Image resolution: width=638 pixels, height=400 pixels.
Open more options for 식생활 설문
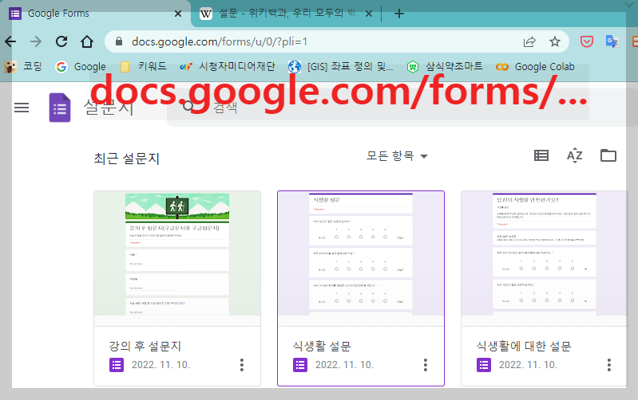[x=425, y=365]
